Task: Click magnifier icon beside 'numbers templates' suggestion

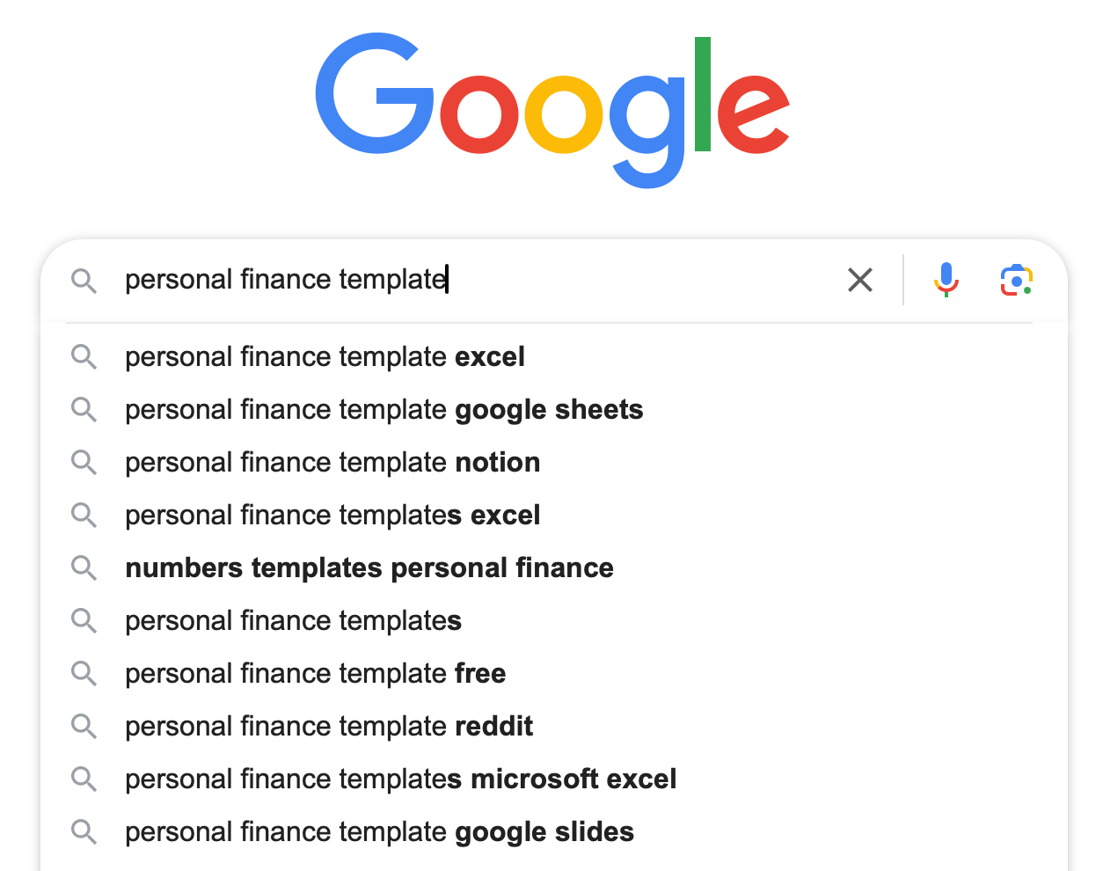Action: (x=84, y=568)
